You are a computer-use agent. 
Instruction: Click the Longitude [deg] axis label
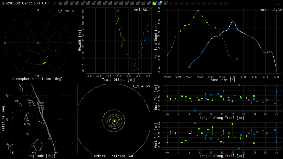pos(41,156)
